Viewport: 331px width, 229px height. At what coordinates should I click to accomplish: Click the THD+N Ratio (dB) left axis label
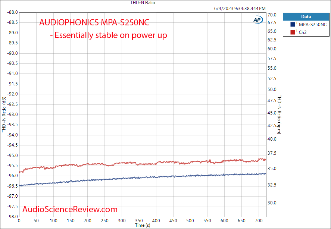click(4, 114)
